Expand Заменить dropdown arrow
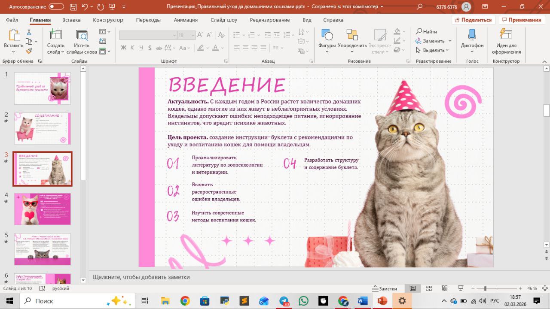The image size is (550, 309). coord(450,41)
